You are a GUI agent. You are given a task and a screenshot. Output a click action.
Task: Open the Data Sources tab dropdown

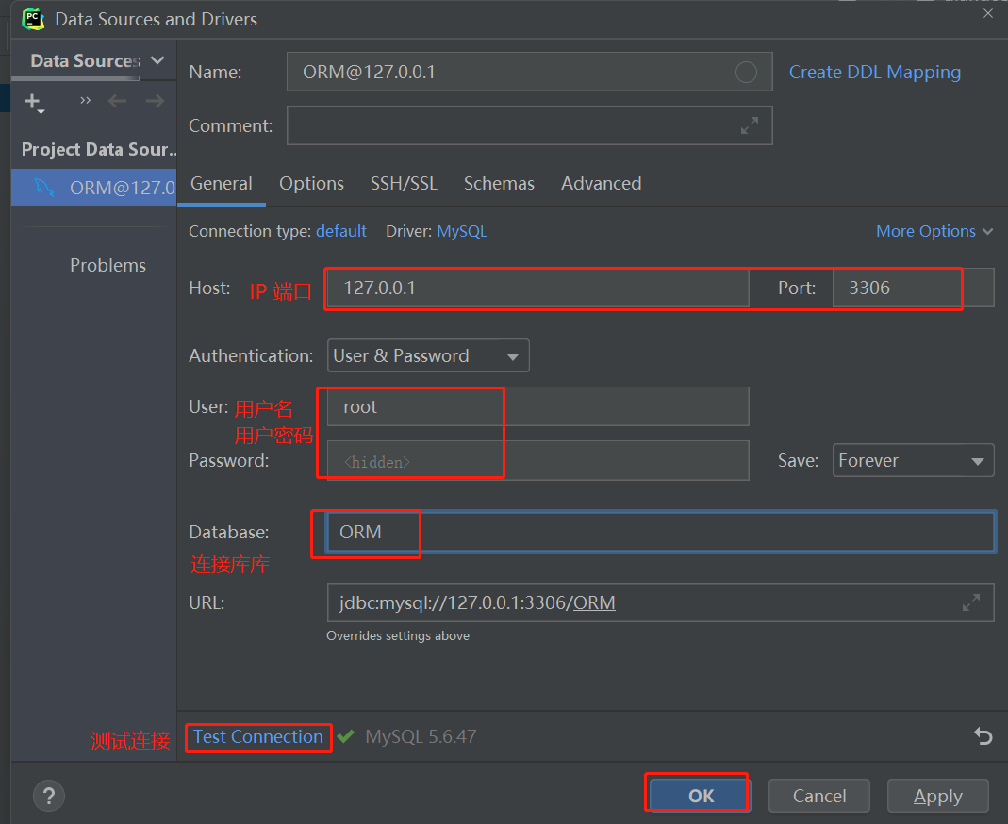157,60
